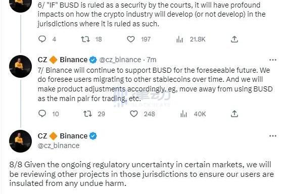284x194 pixels.
Task: Reply to the 7/ tweet with 10 replies
Action: pyautogui.click(x=42, y=114)
